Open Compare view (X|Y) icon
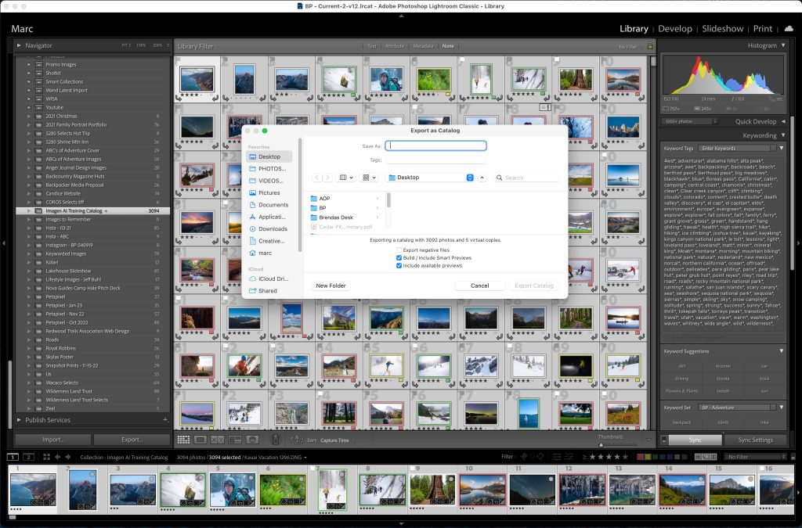 (x=218, y=440)
